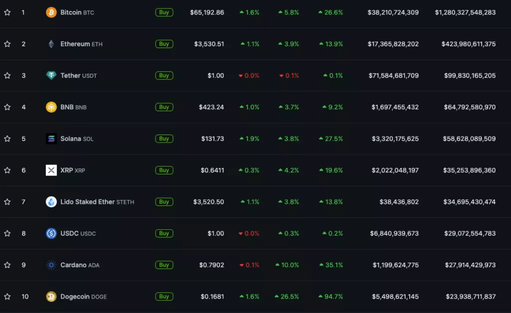The width and height of the screenshot is (511, 313).
Task: Open the Tether USDT link
Action: 78,75
